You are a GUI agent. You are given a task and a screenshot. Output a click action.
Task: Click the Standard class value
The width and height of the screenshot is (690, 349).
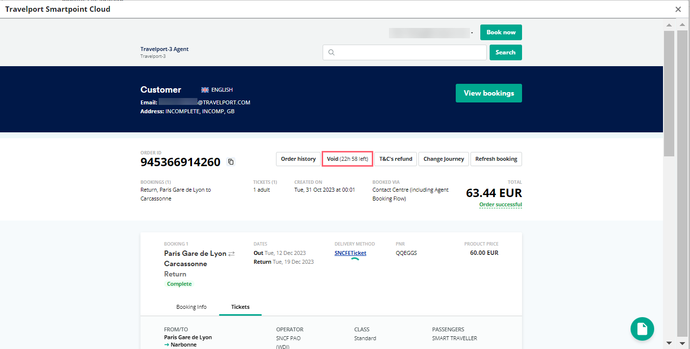click(365, 338)
